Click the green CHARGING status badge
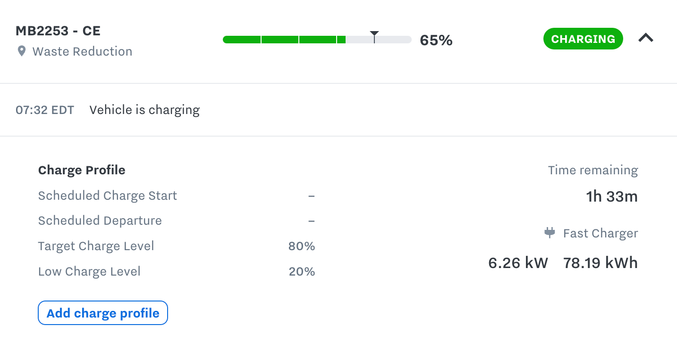 [x=583, y=39]
